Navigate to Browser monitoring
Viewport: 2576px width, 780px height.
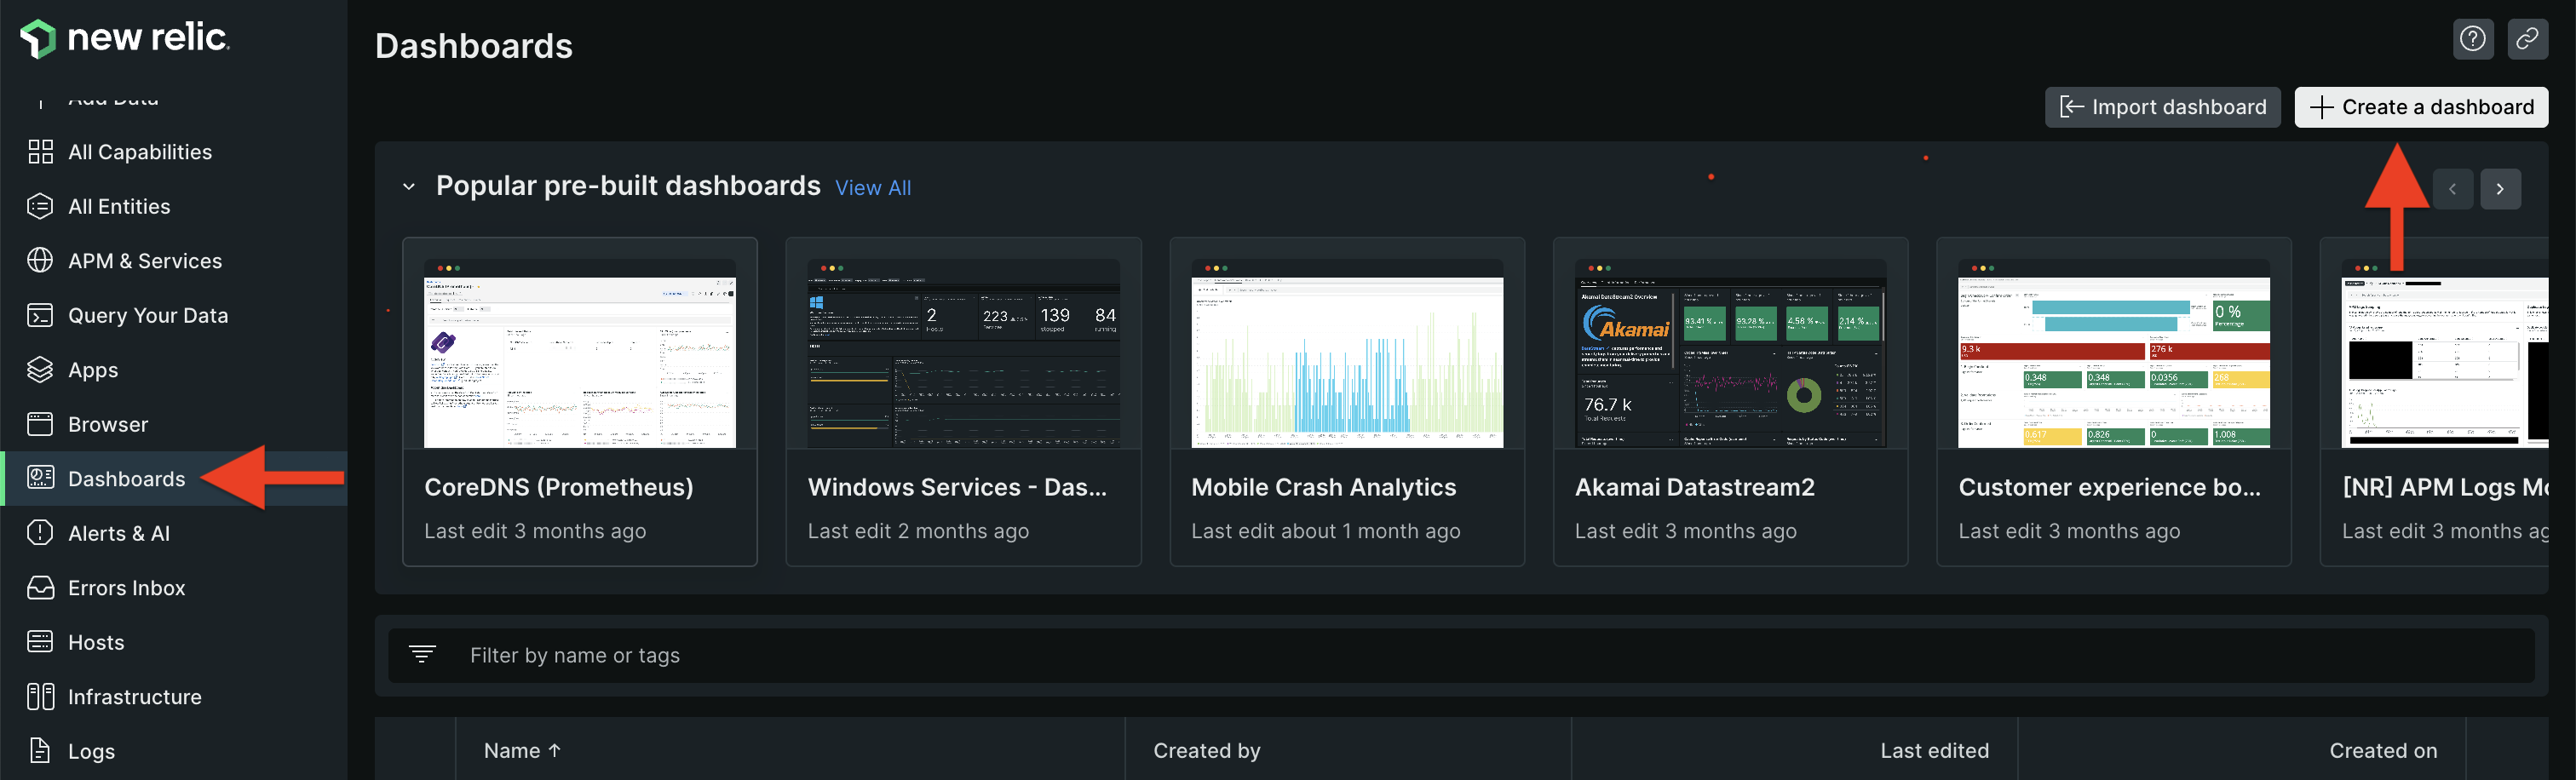(x=108, y=424)
